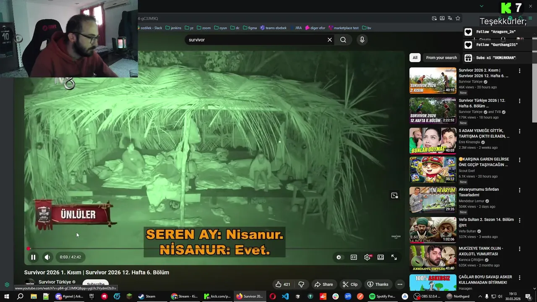Open Windows Start menu
Screen dimensions: 537x302
point(6,297)
